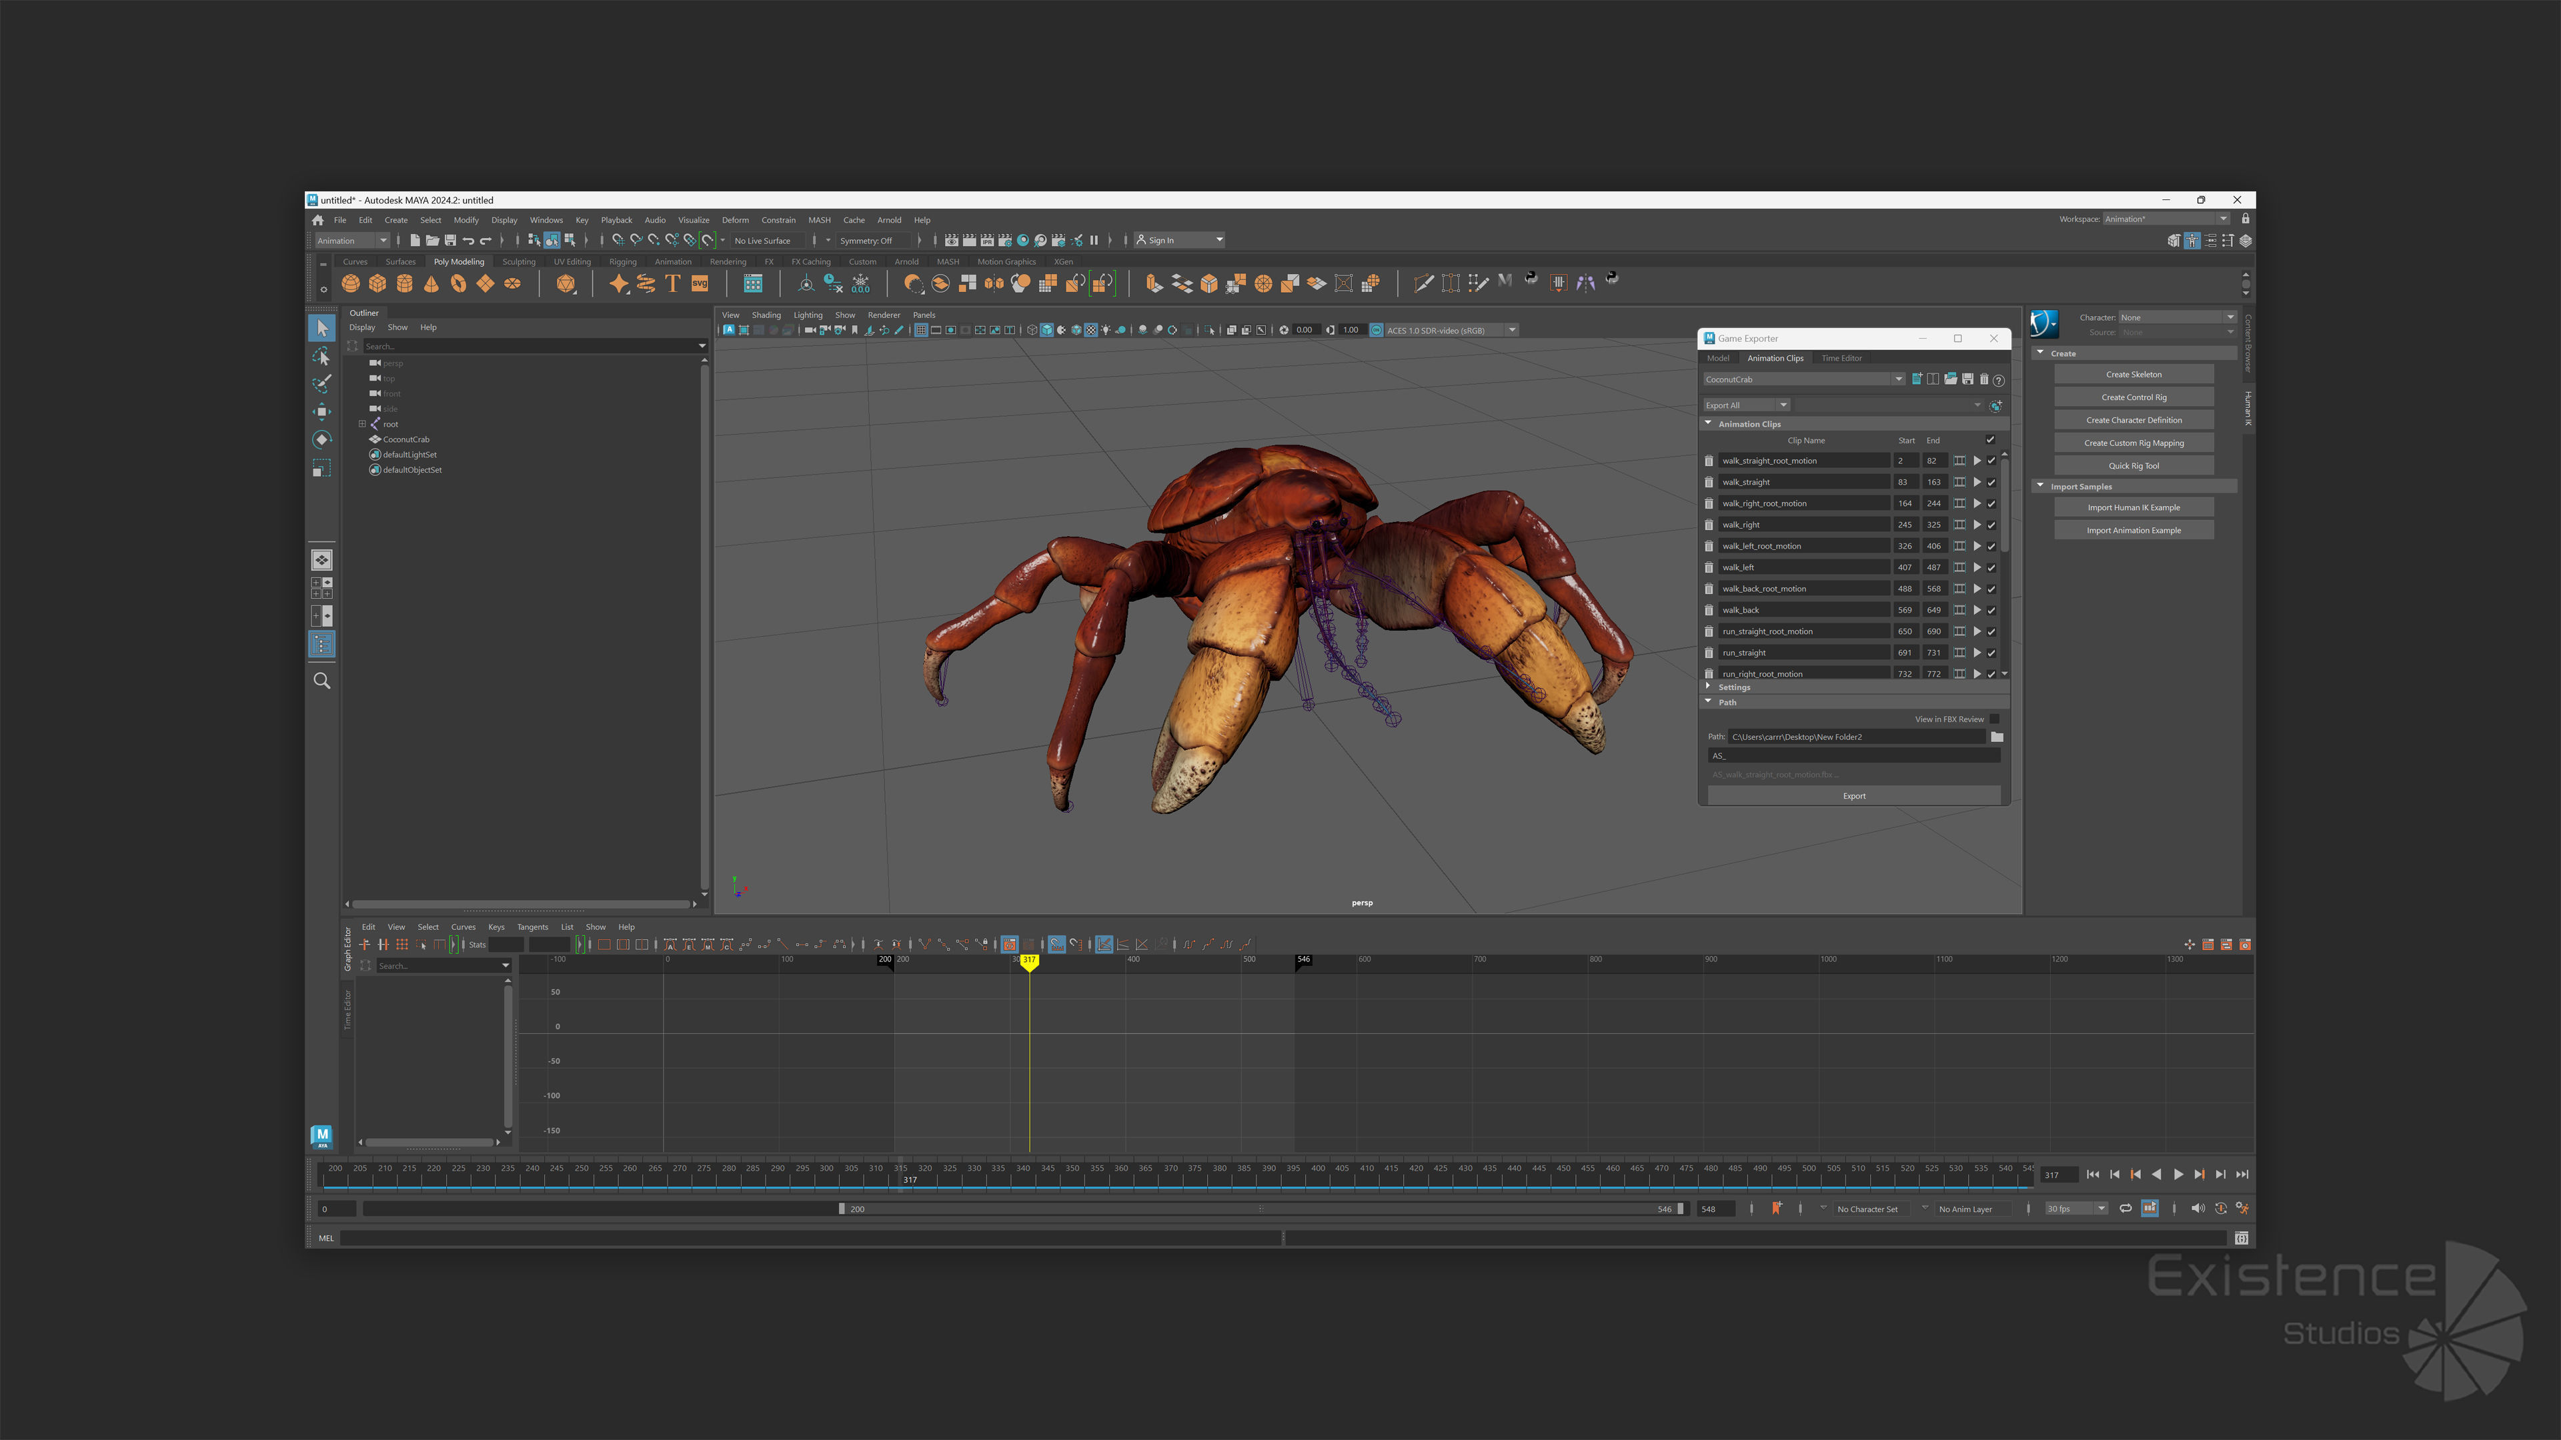Open the CoconutCrab preset dropdown
Image resolution: width=2561 pixels, height=1440 pixels.
tap(1803, 379)
